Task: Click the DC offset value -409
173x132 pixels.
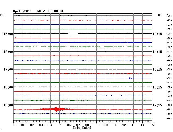Action: (169, 114)
